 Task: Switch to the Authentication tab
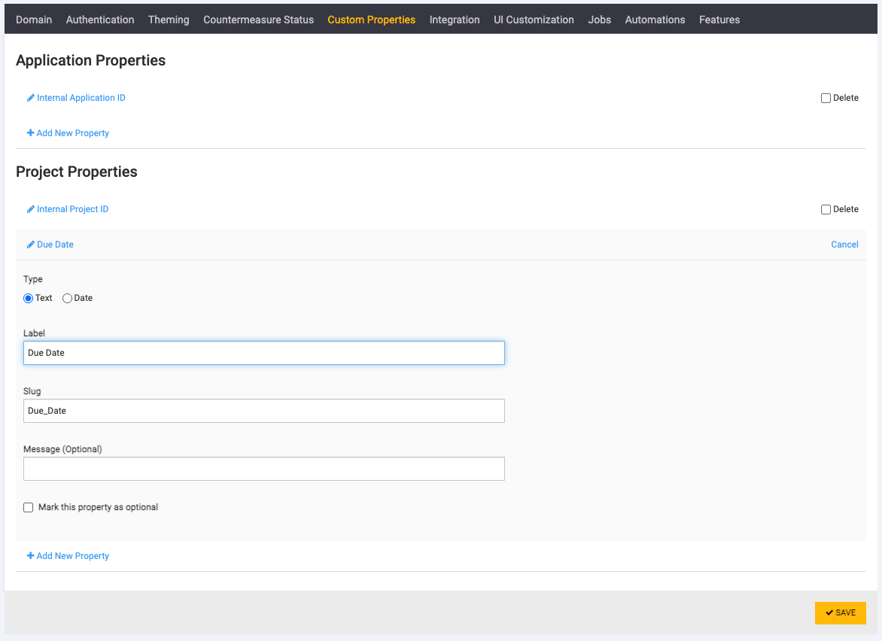coord(100,20)
